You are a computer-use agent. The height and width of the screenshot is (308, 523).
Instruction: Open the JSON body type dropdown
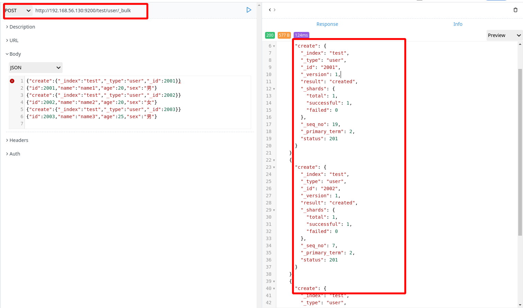tap(35, 67)
